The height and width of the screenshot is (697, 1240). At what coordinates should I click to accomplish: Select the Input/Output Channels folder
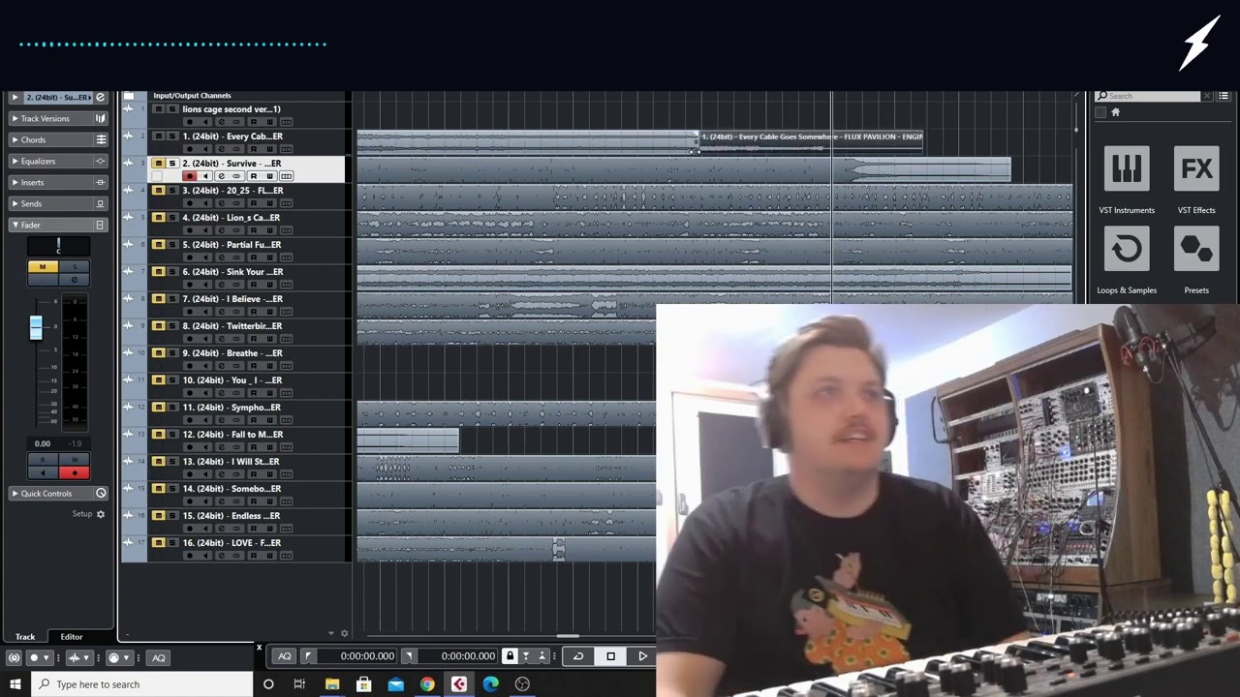point(192,96)
